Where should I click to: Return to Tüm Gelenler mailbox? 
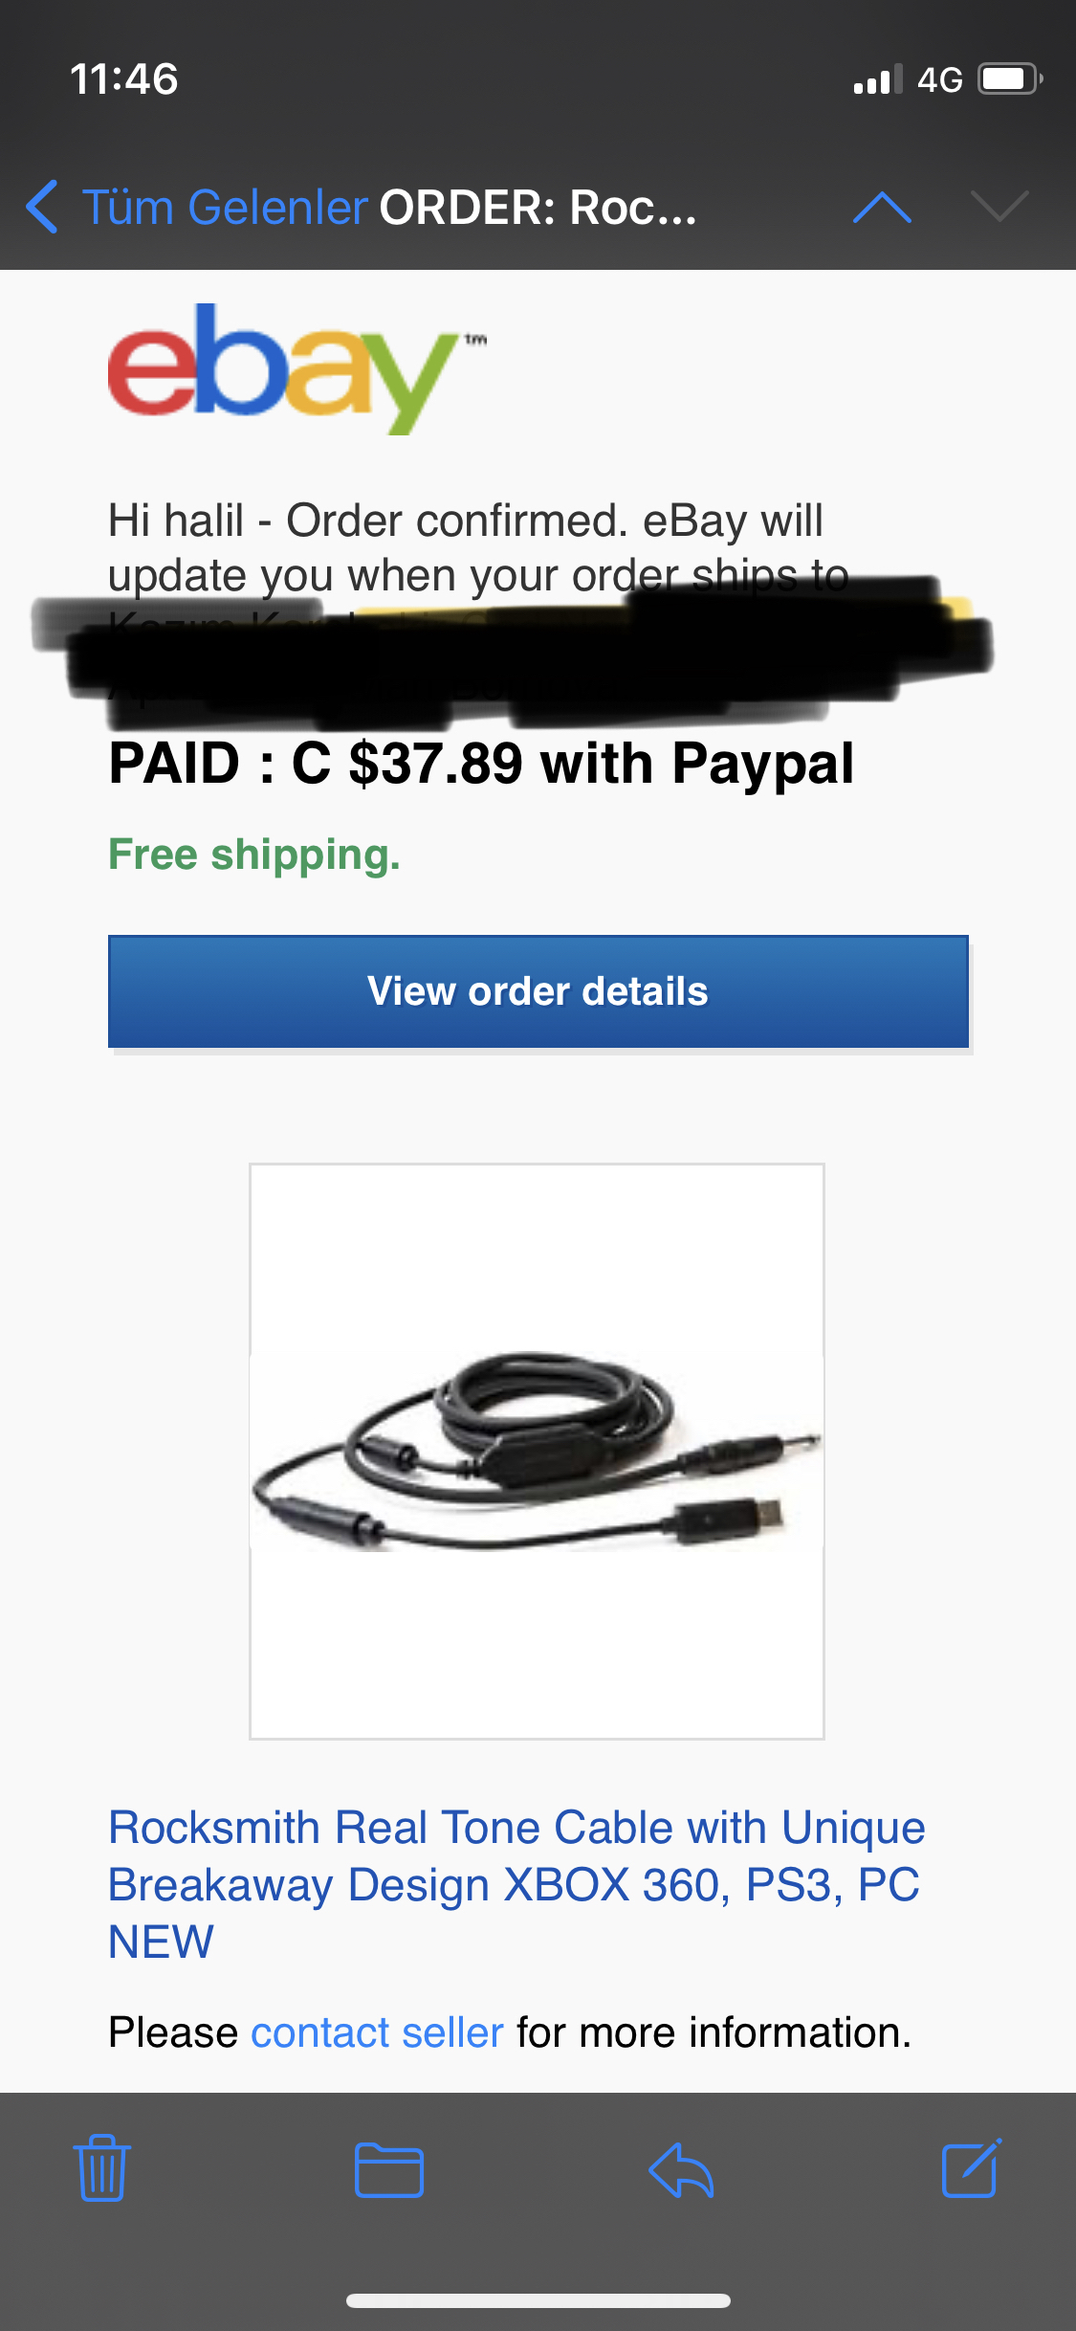225,208
